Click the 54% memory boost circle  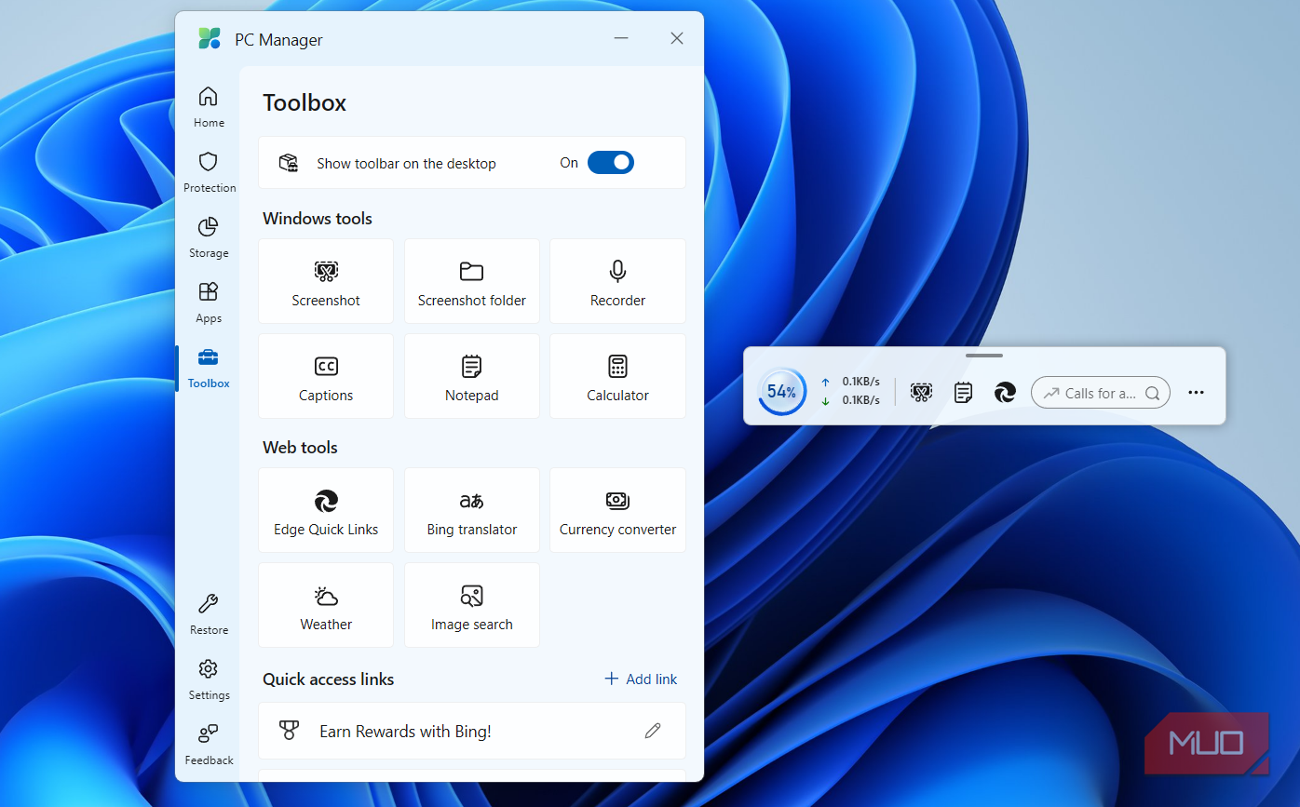tap(782, 392)
